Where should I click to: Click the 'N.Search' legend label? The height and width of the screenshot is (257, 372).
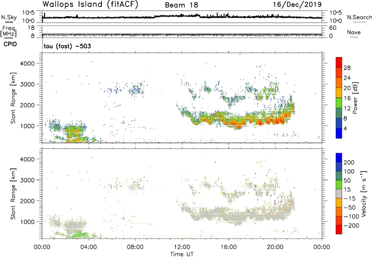(x=359, y=17)
